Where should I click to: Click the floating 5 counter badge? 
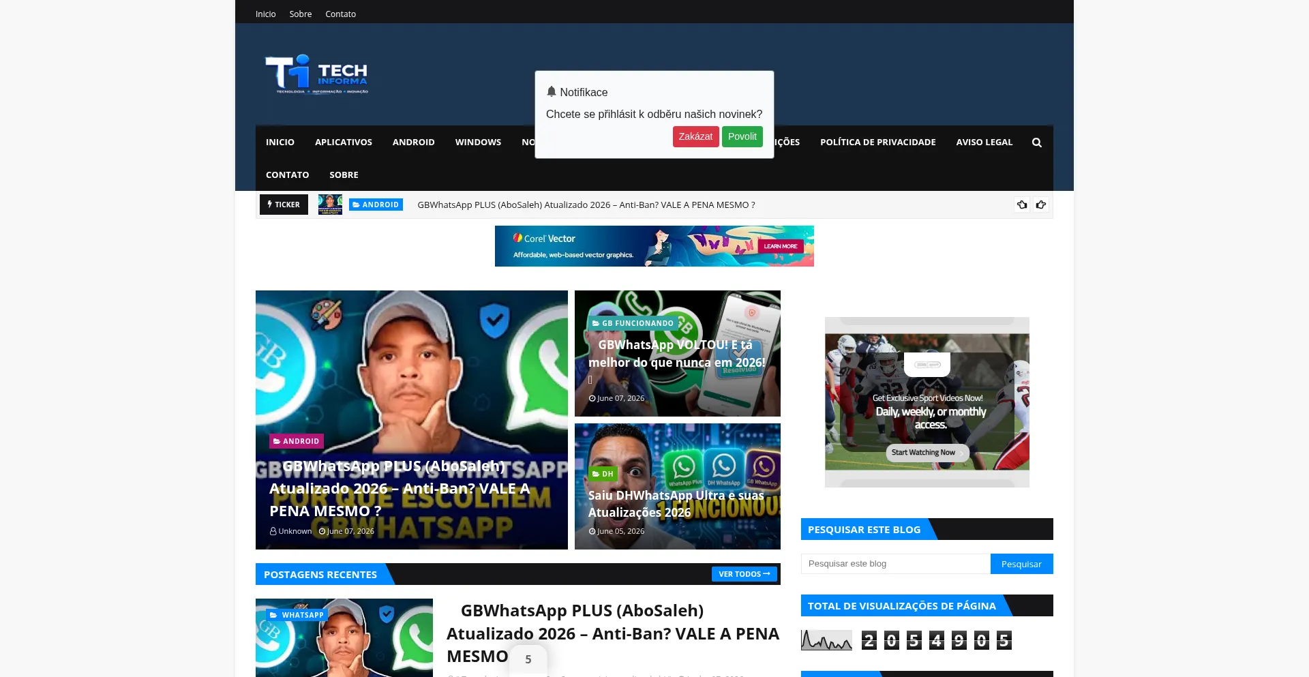point(528,659)
